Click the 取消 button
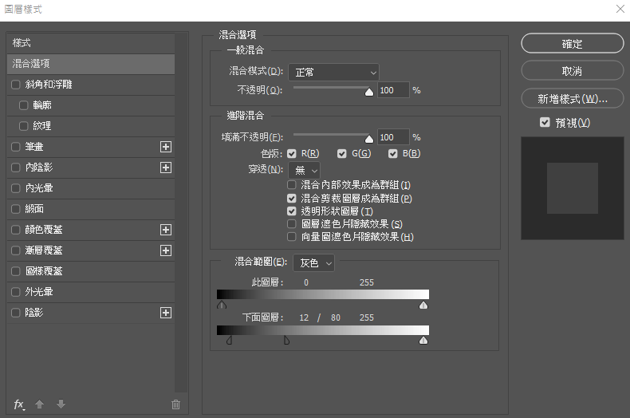The height and width of the screenshot is (418, 630). tap(572, 71)
